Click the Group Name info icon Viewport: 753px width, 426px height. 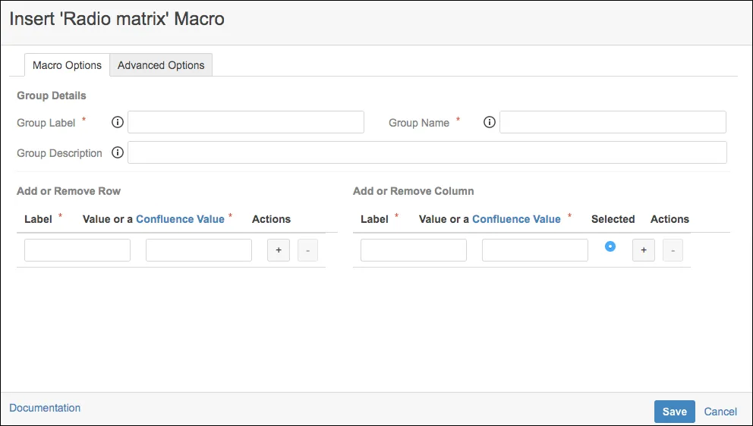(489, 122)
